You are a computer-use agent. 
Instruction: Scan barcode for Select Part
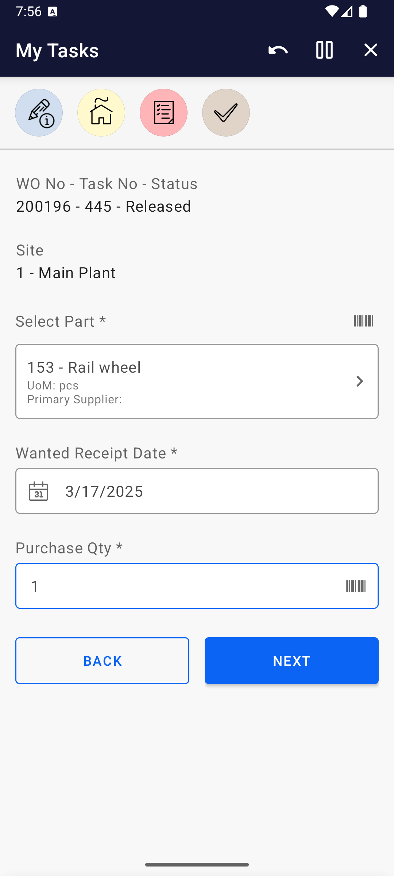coord(363,321)
